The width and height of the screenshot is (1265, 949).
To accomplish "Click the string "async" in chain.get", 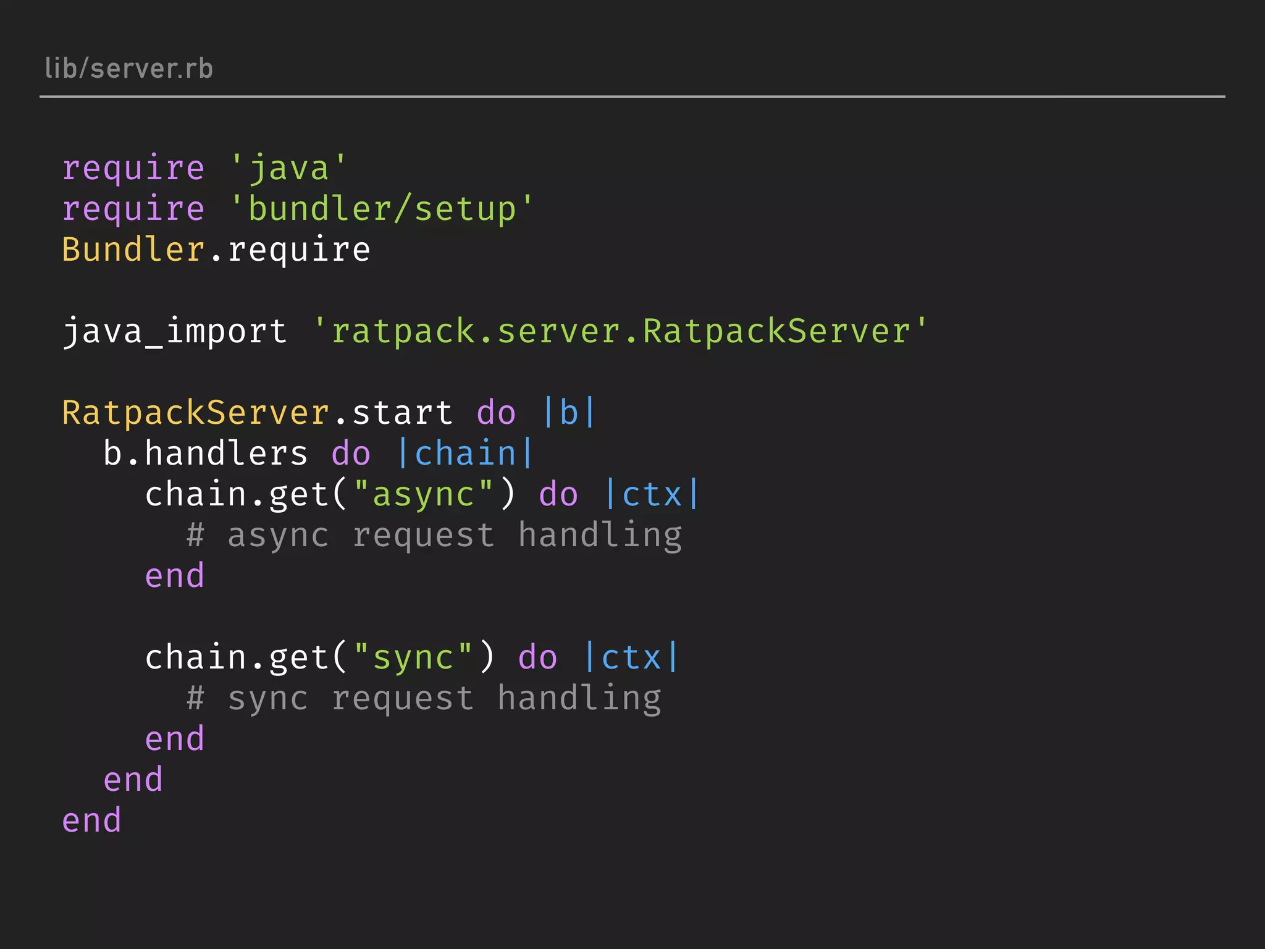I will (x=424, y=494).
